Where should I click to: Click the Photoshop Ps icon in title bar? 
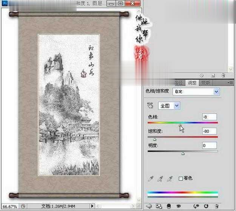tap(5, 3)
